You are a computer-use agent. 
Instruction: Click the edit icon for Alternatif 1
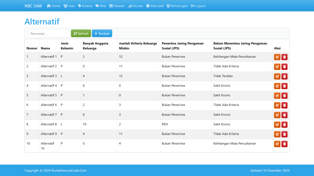(277, 57)
